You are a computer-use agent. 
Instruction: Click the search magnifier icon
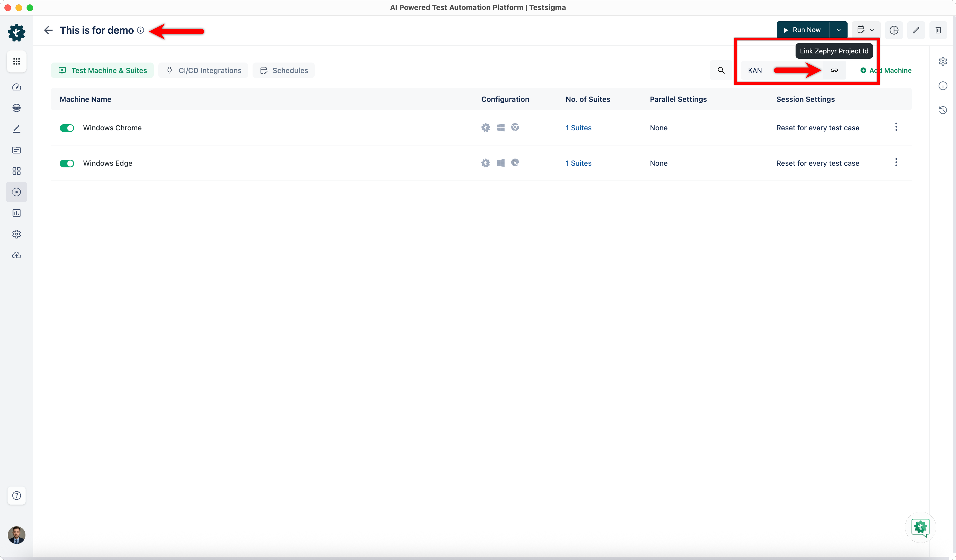point(721,70)
